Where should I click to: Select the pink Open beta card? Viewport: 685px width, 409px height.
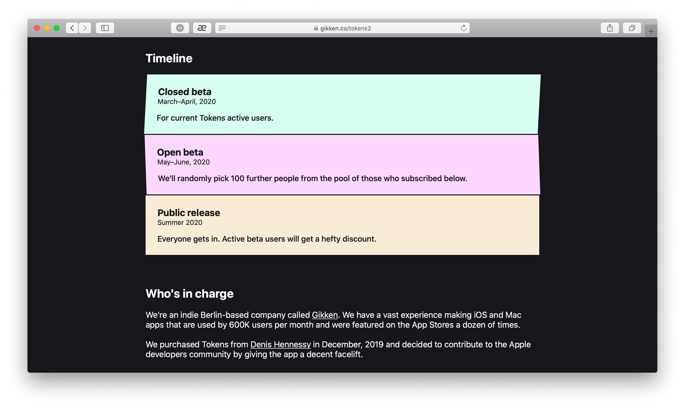click(x=342, y=165)
